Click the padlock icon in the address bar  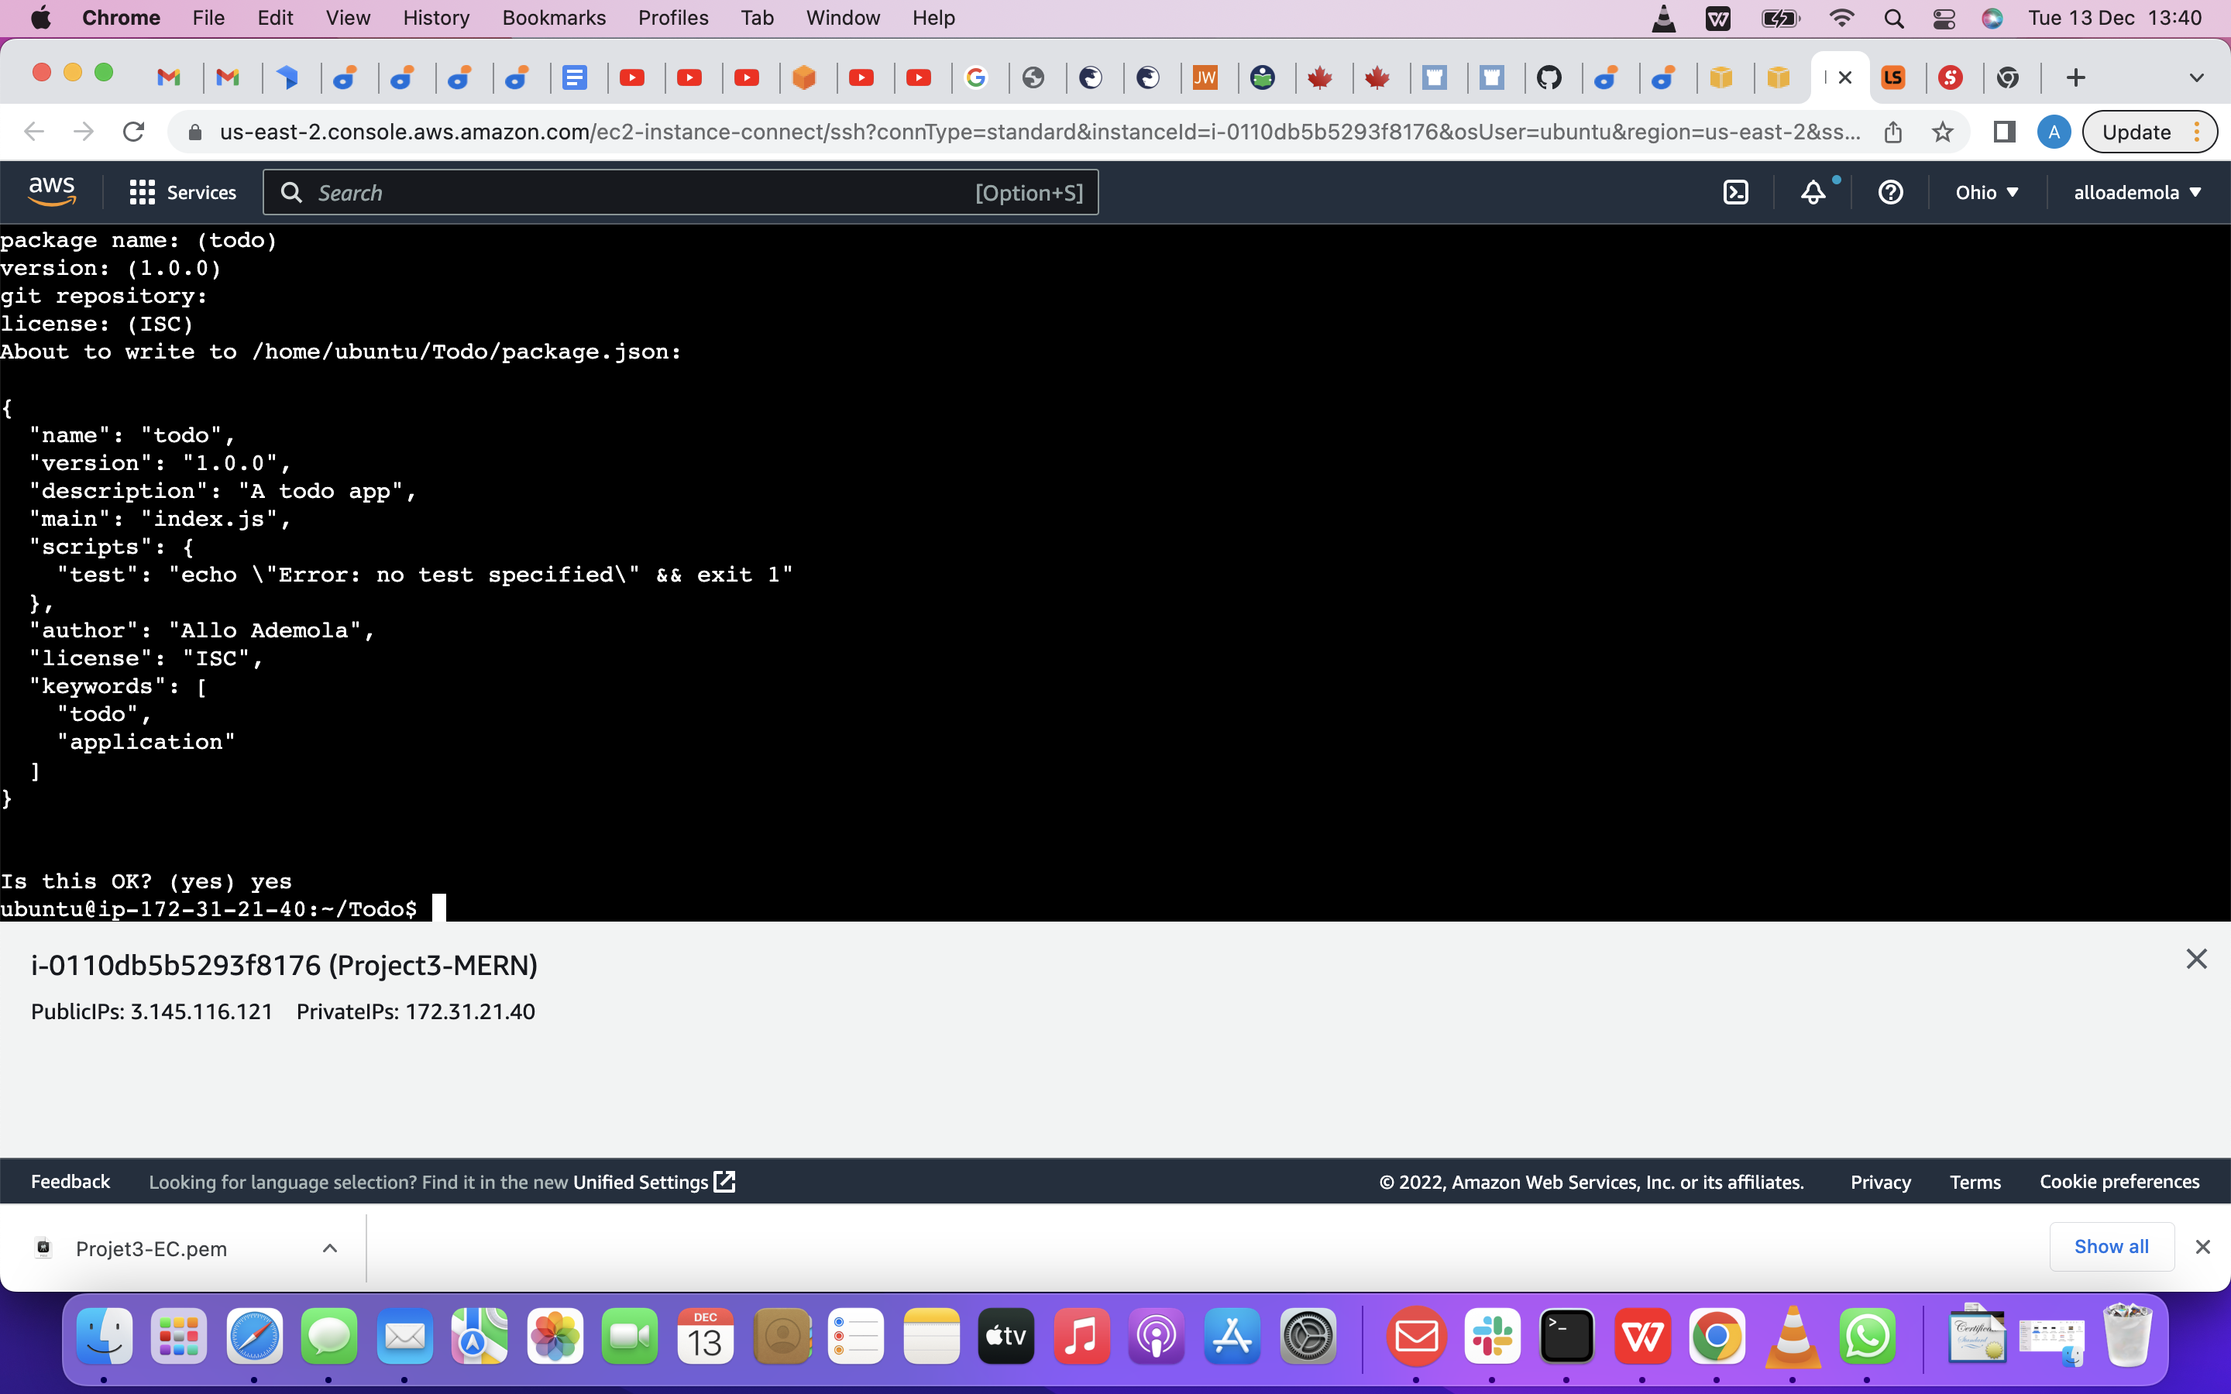point(194,132)
